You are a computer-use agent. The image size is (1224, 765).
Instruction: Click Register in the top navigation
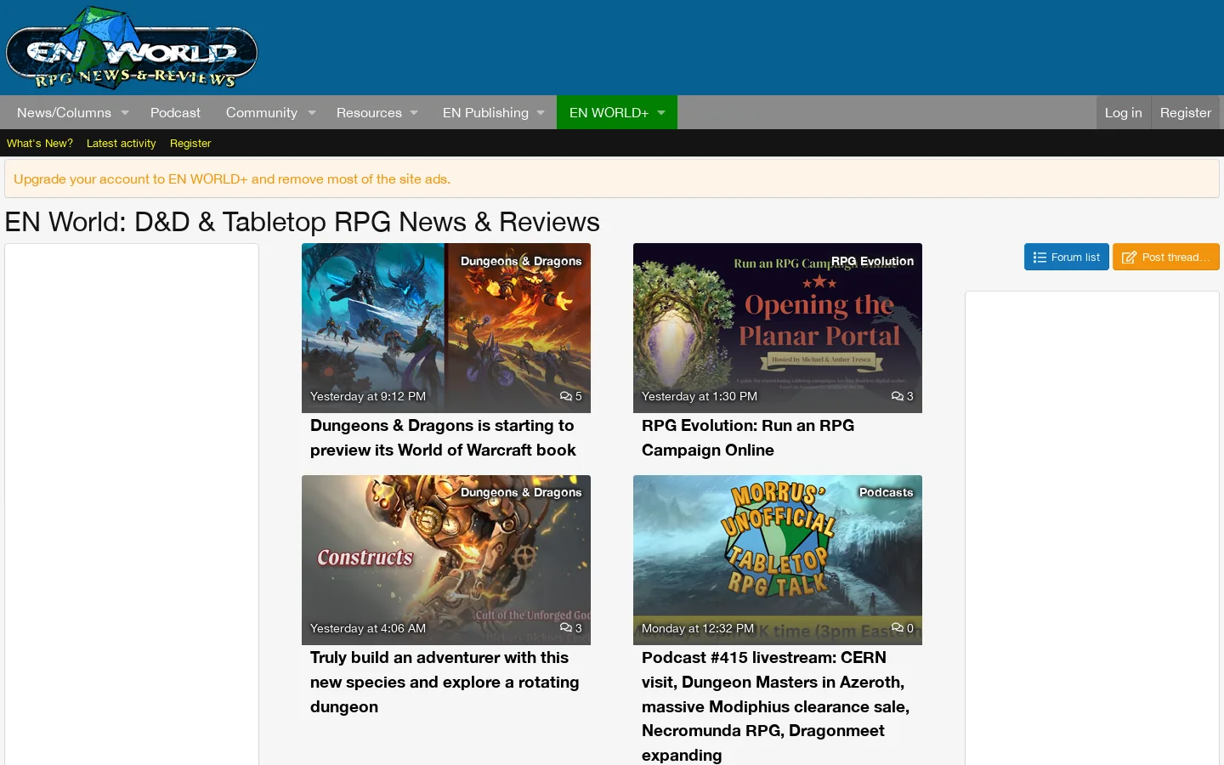click(x=1185, y=112)
